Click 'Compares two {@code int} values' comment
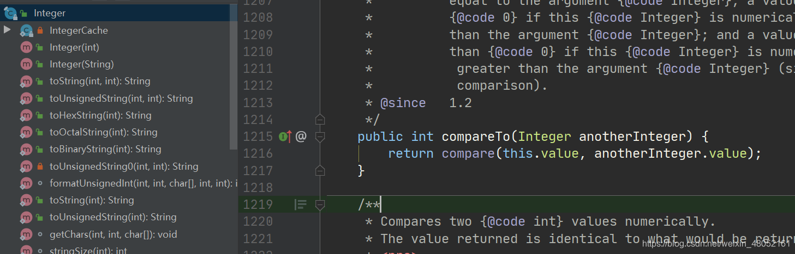 pos(548,221)
